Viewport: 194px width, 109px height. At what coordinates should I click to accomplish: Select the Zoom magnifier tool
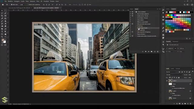(x=2, y=37)
